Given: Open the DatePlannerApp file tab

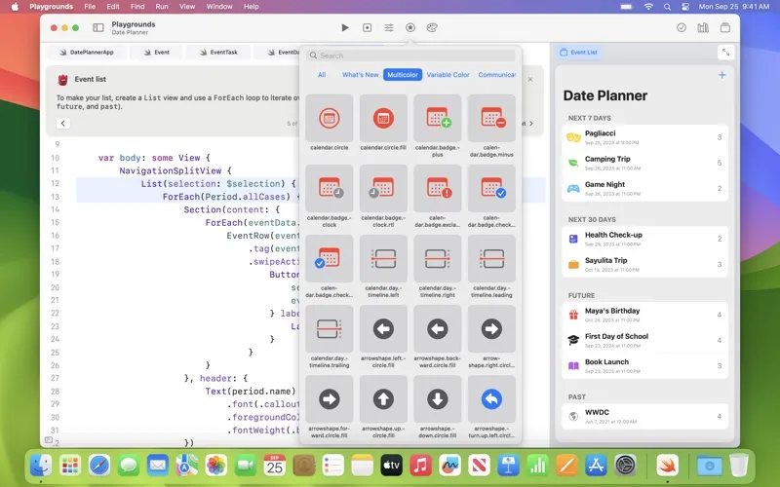Looking at the screenshot, I should 87,53.
